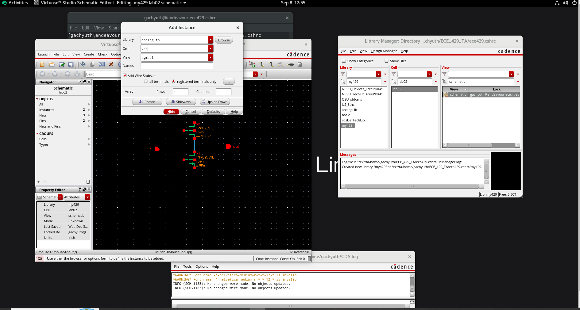Click the Sideways button

tap(181, 102)
